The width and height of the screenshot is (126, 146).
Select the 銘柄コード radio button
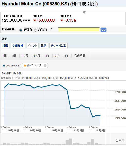point(35,30)
